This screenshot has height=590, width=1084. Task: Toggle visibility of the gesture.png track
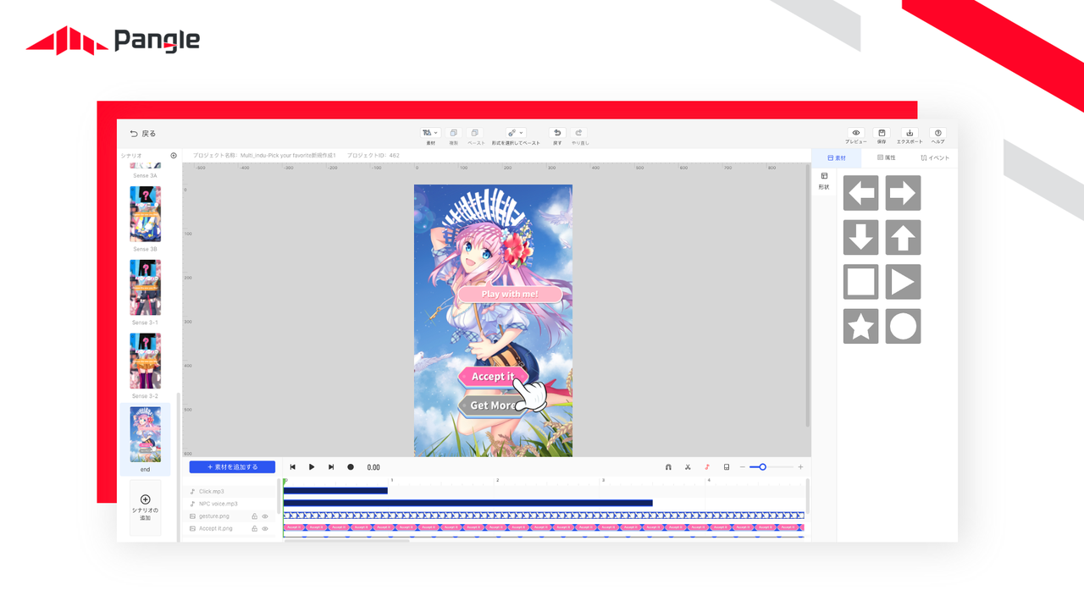pyautogui.click(x=265, y=516)
